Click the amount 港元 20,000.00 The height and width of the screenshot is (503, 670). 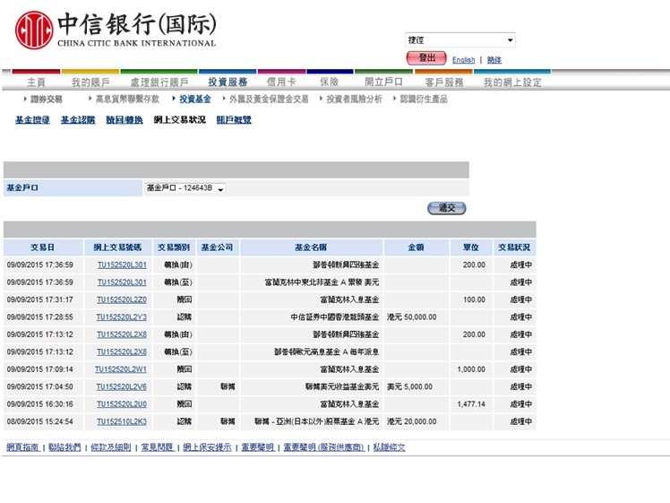412,421
